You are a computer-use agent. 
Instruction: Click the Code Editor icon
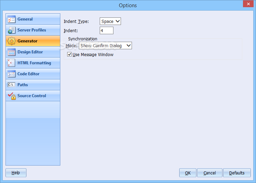pyautogui.click(x=11, y=74)
